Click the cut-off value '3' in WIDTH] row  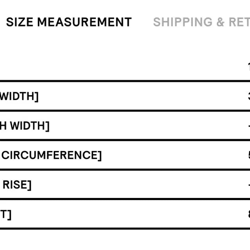coord(248,96)
